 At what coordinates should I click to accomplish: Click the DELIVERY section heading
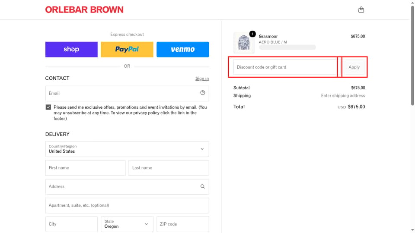click(57, 134)
